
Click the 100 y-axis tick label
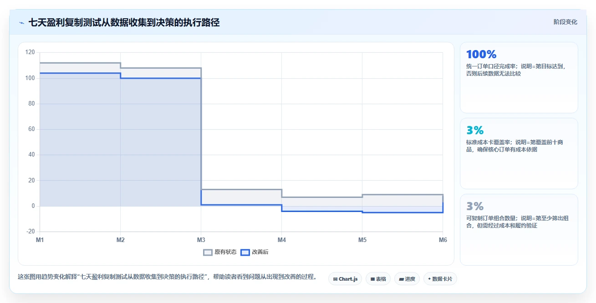click(x=30, y=78)
